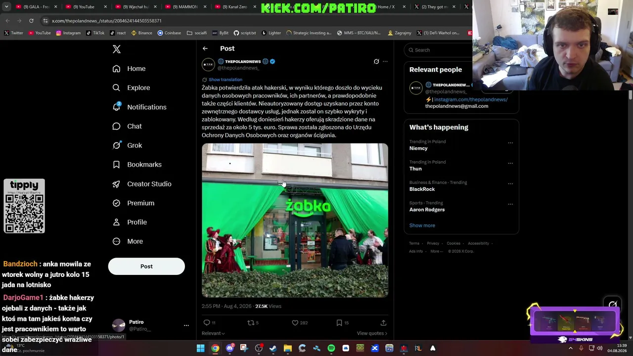
Task: Click the tab search chevron button
Action: (7, 7)
